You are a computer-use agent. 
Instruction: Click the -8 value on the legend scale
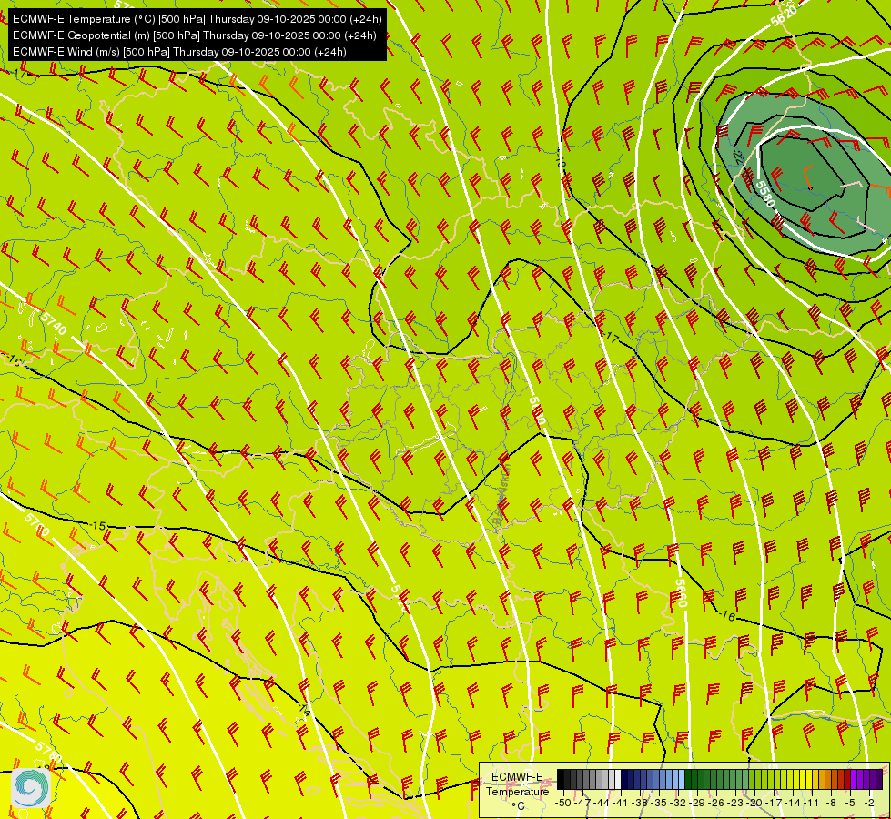(x=831, y=803)
